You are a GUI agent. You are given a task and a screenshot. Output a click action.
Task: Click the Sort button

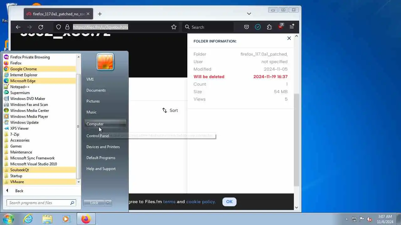point(170,110)
